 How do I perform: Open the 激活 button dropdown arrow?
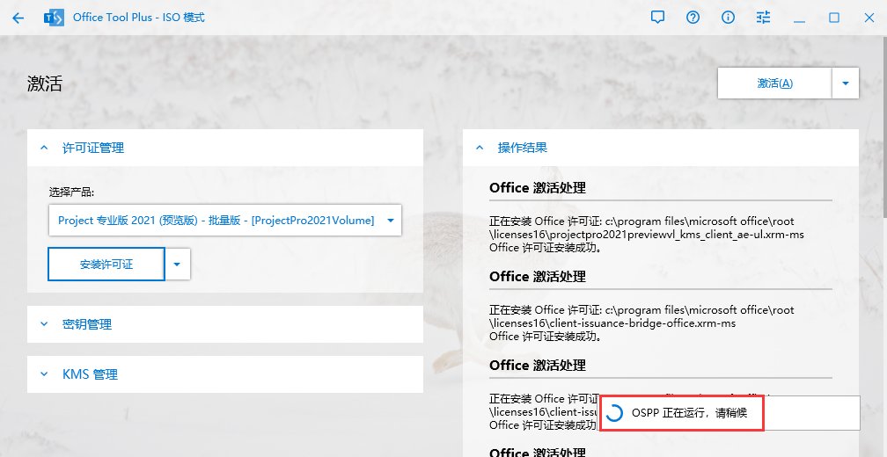pyautogui.click(x=846, y=83)
